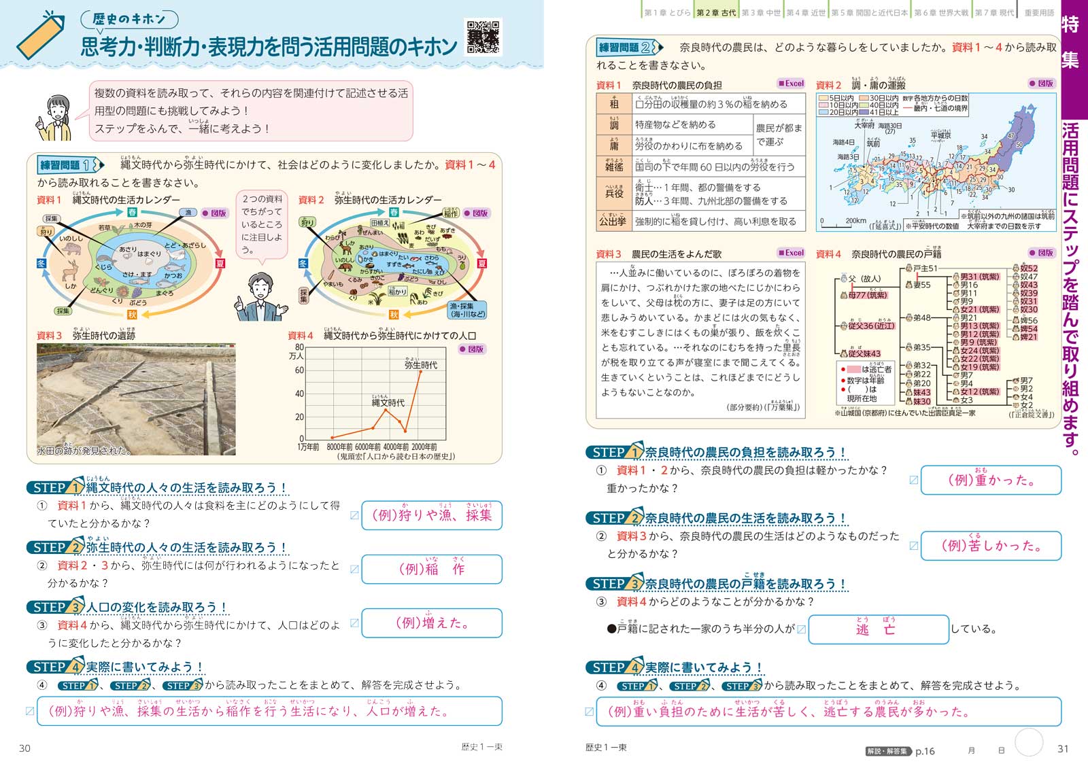Click the 公出挙 row header in the burden table

point(614,221)
